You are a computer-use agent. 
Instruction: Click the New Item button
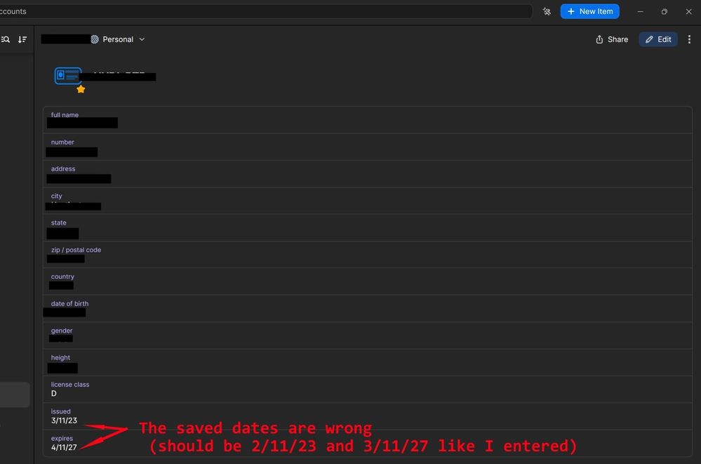(589, 11)
